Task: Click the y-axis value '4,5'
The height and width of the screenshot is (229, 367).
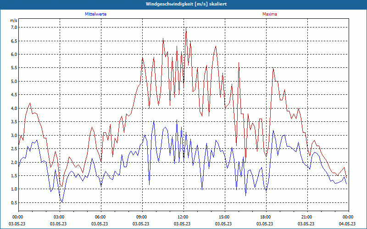Action: coord(14,95)
